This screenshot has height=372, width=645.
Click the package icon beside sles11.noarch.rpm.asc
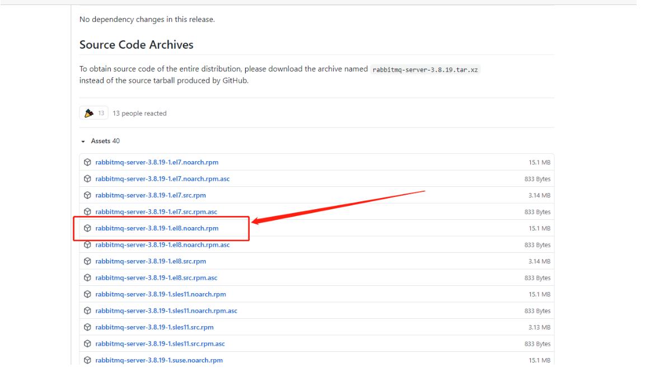click(x=87, y=311)
